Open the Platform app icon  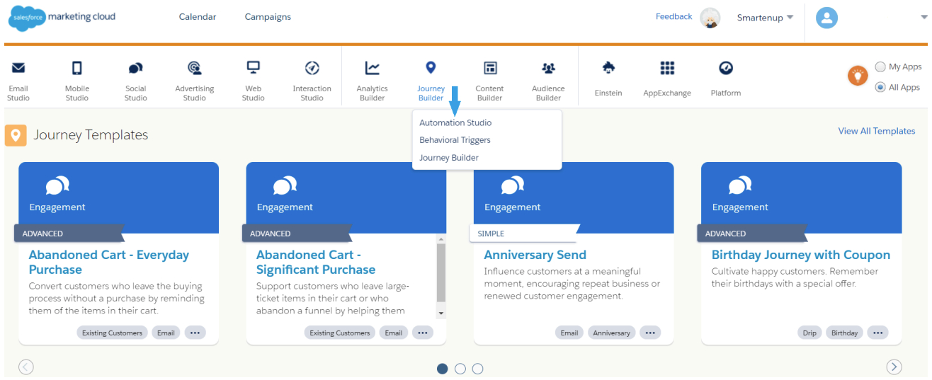point(726,68)
